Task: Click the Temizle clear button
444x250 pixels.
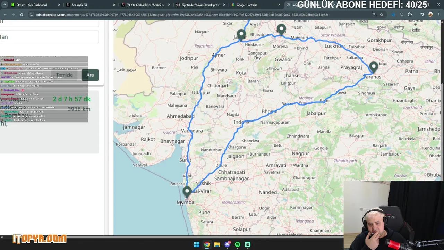Action: click(65, 75)
